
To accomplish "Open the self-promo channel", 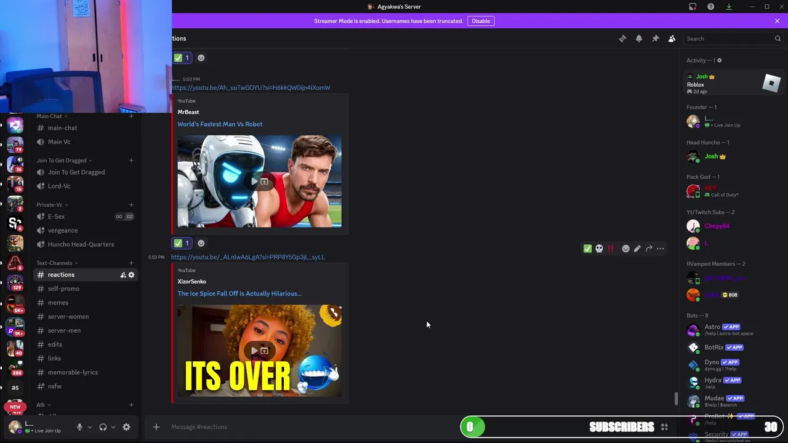I will coord(85,289).
